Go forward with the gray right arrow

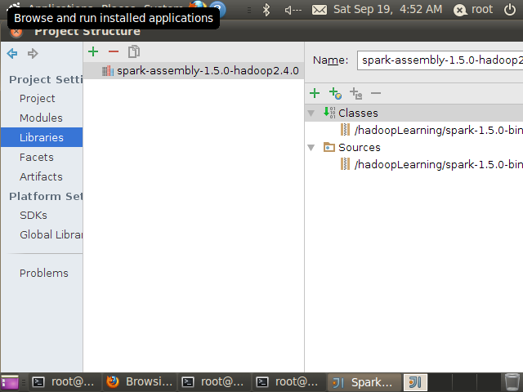(x=33, y=53)
